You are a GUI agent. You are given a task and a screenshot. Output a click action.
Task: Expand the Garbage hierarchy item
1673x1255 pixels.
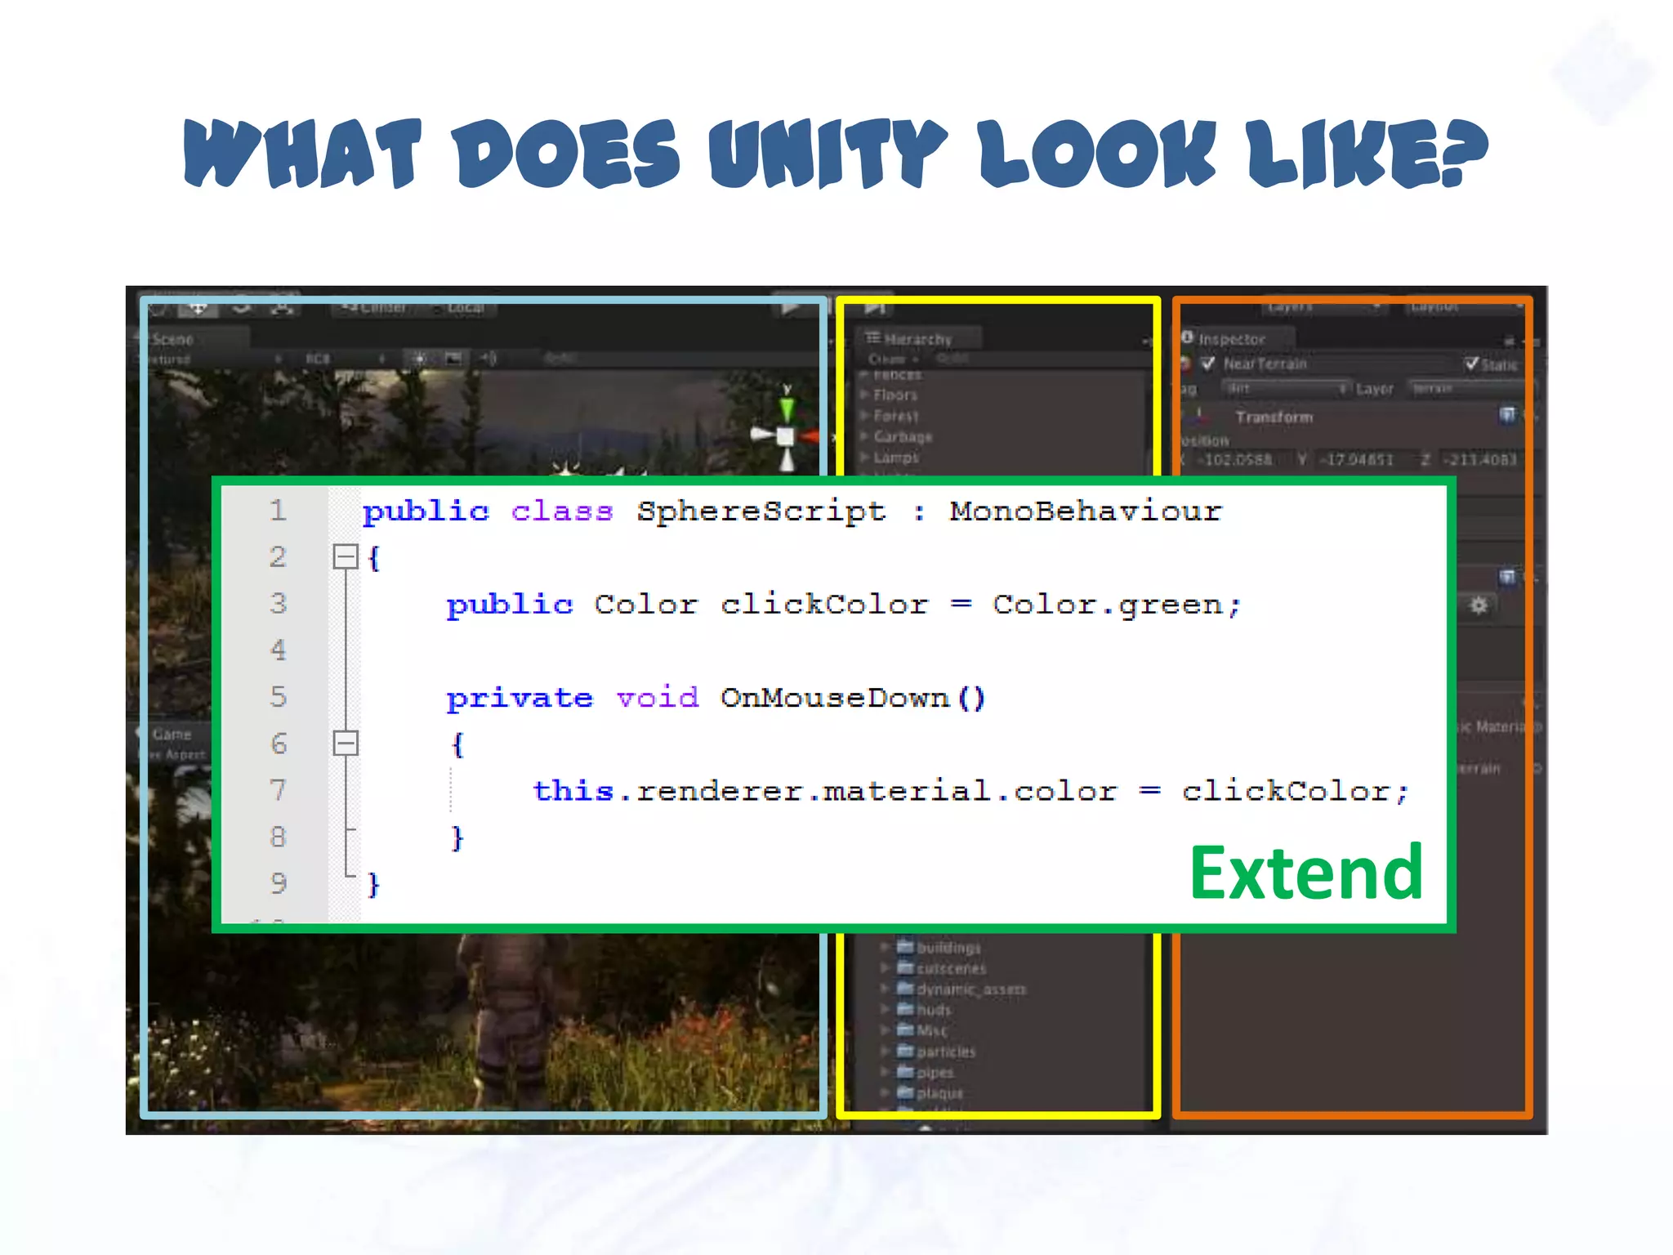point(863,436)
